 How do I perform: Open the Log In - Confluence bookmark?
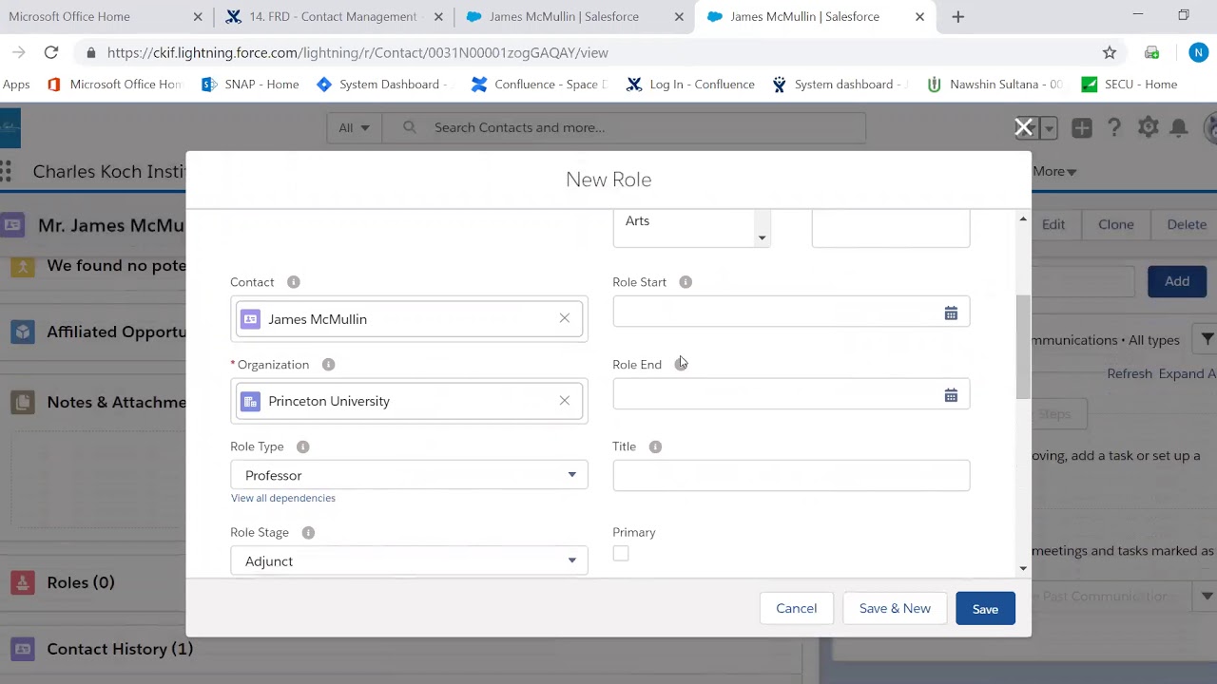690,85
